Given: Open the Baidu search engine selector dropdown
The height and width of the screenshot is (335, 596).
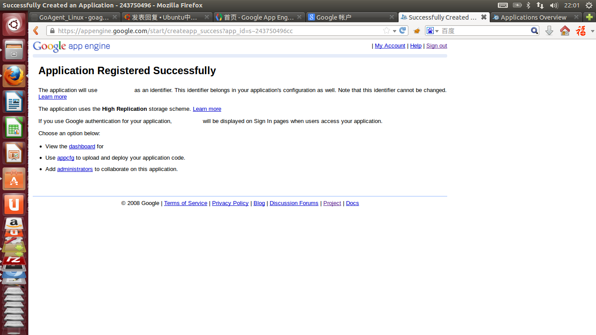Looking at the screenshot, I should pos(432,31).
